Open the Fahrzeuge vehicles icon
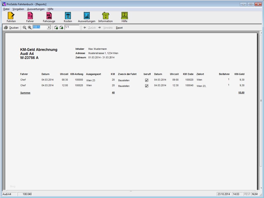 49,15
